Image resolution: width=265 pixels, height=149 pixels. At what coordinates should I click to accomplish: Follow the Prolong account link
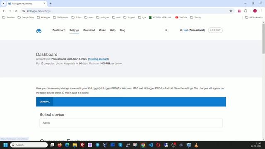[99, 59]
